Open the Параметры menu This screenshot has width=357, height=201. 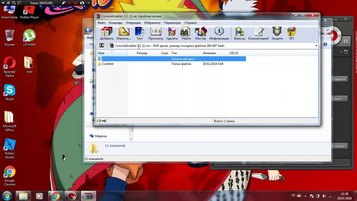click(172, 23)
